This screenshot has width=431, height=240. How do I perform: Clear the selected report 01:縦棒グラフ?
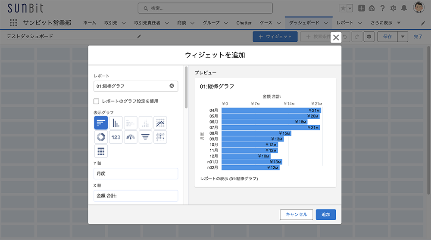coord(172,86)
